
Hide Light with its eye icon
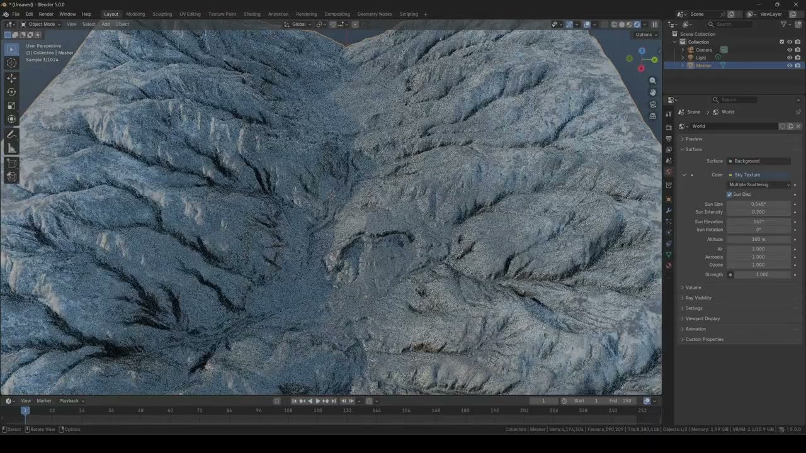[790, 57]
